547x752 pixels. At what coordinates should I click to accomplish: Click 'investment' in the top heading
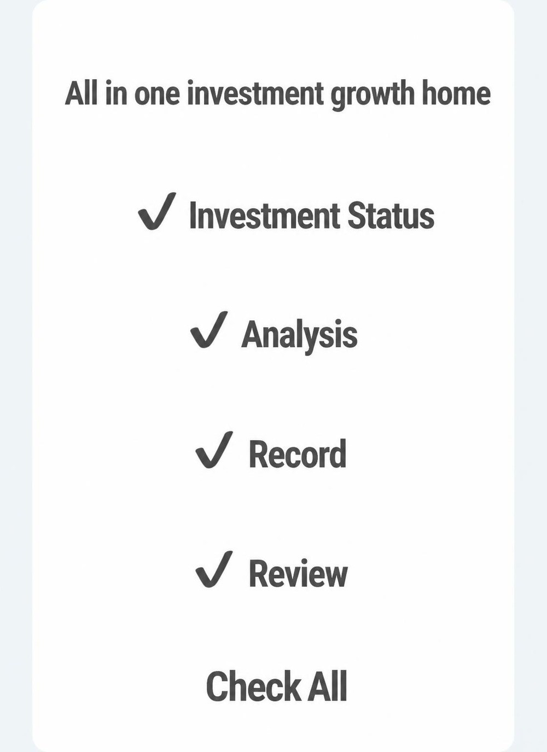tap(255, 93)
